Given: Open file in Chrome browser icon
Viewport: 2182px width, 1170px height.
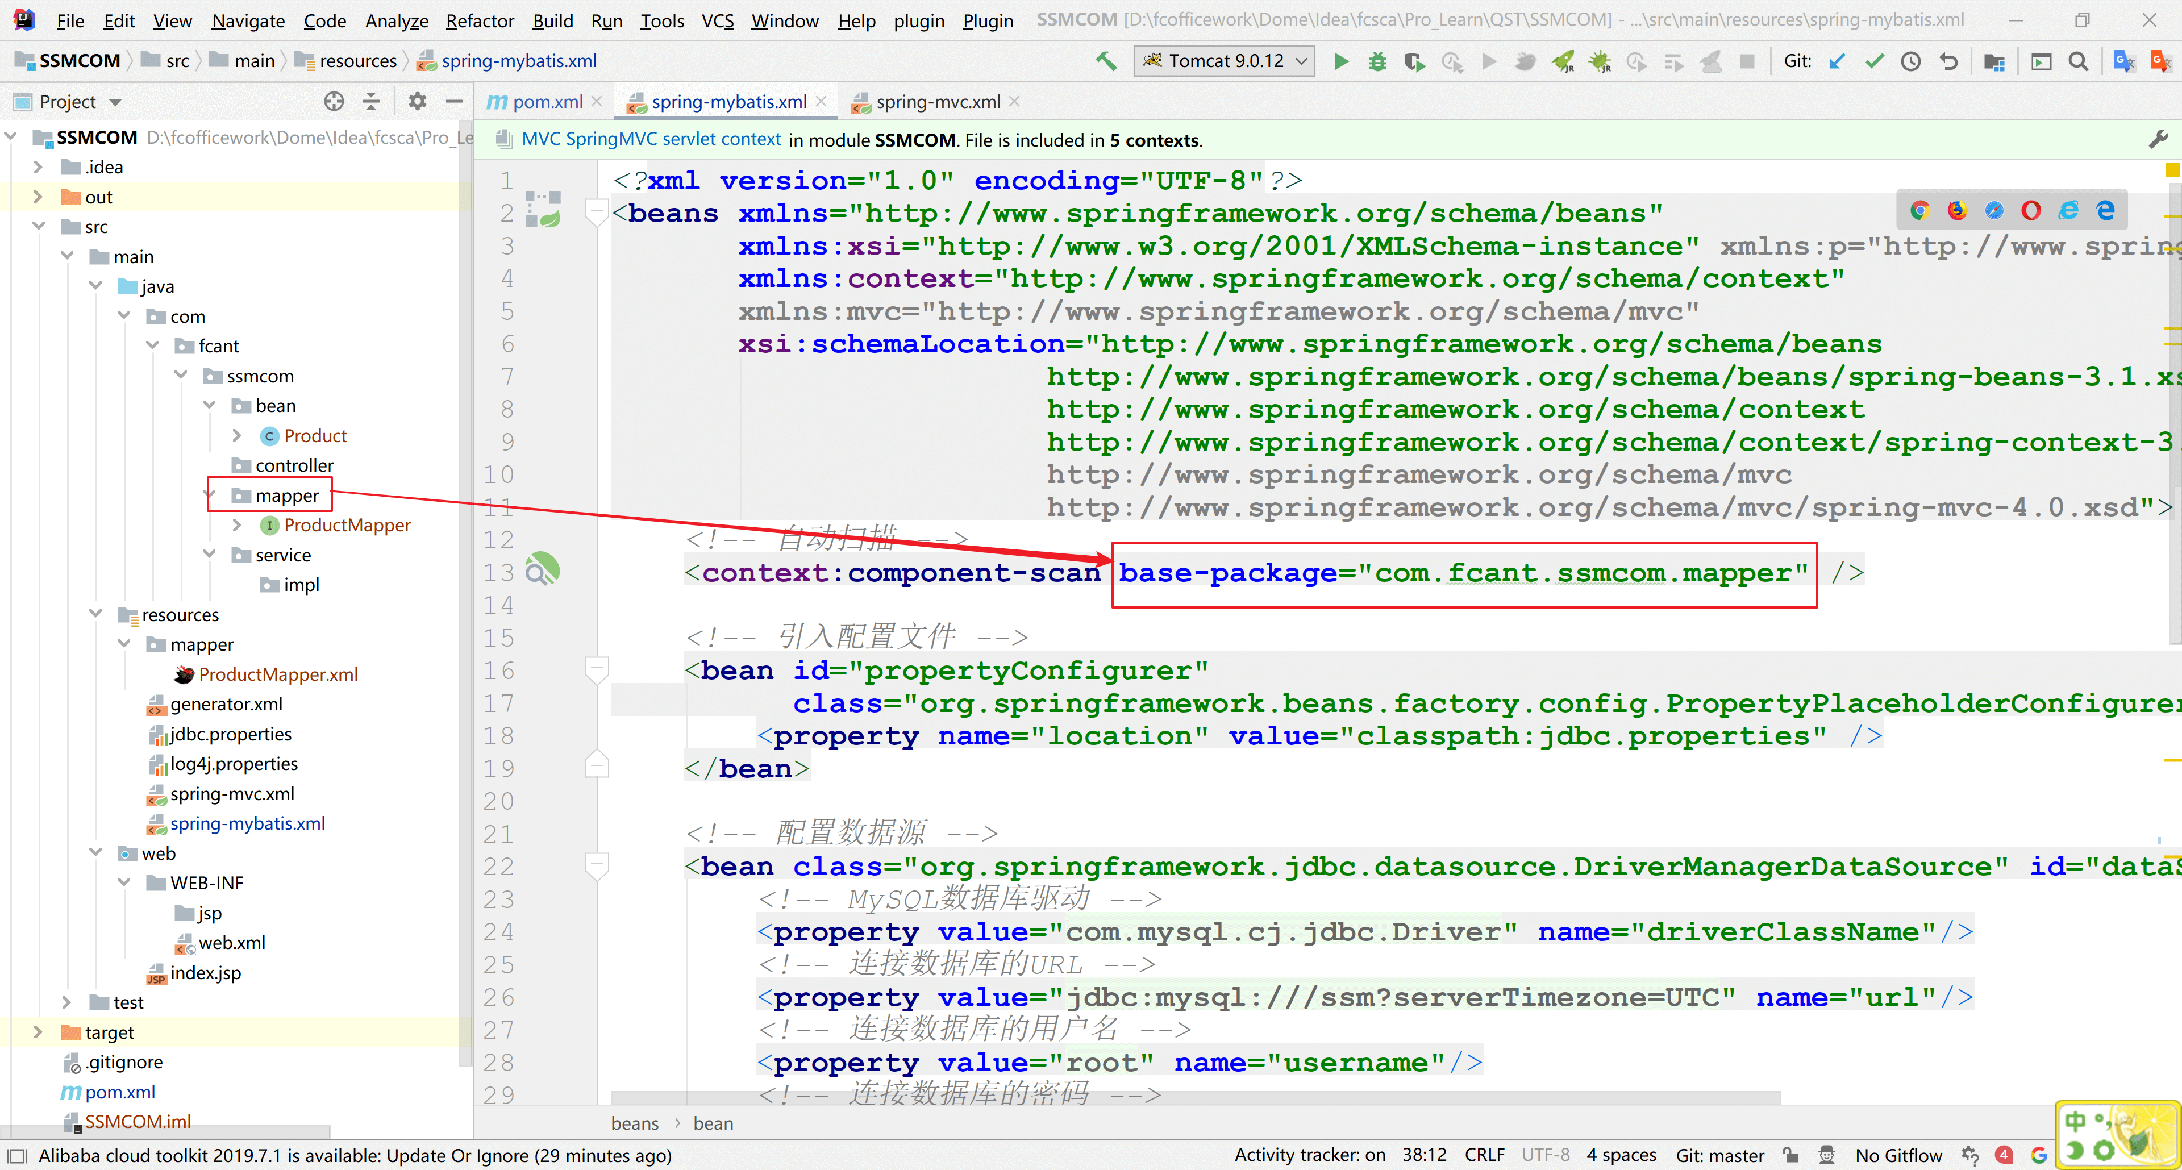Looking at the screenshot, I should 1920,210.
